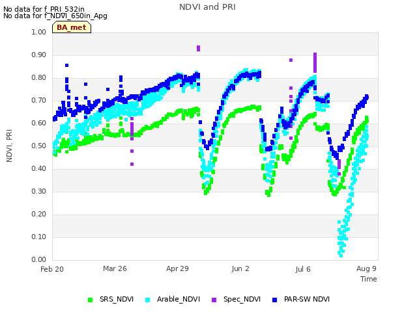Screen dimensions: 417x312
Task: Click the Aug 9 x-axis tick
Action: (366, 268)
